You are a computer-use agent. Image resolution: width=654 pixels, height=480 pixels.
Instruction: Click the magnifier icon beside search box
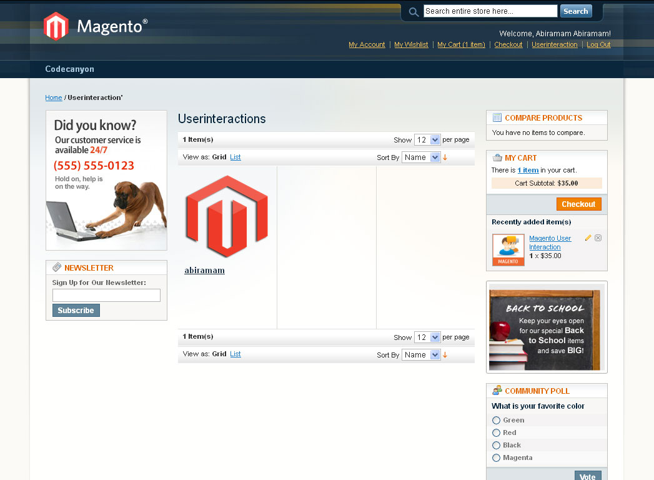[x=414, y=12]
